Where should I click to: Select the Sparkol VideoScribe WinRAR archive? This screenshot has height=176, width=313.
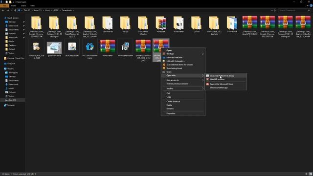click(x=303, y=27)
